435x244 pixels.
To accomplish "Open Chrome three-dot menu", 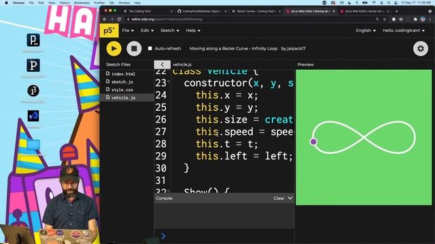I will click(430, 20).
